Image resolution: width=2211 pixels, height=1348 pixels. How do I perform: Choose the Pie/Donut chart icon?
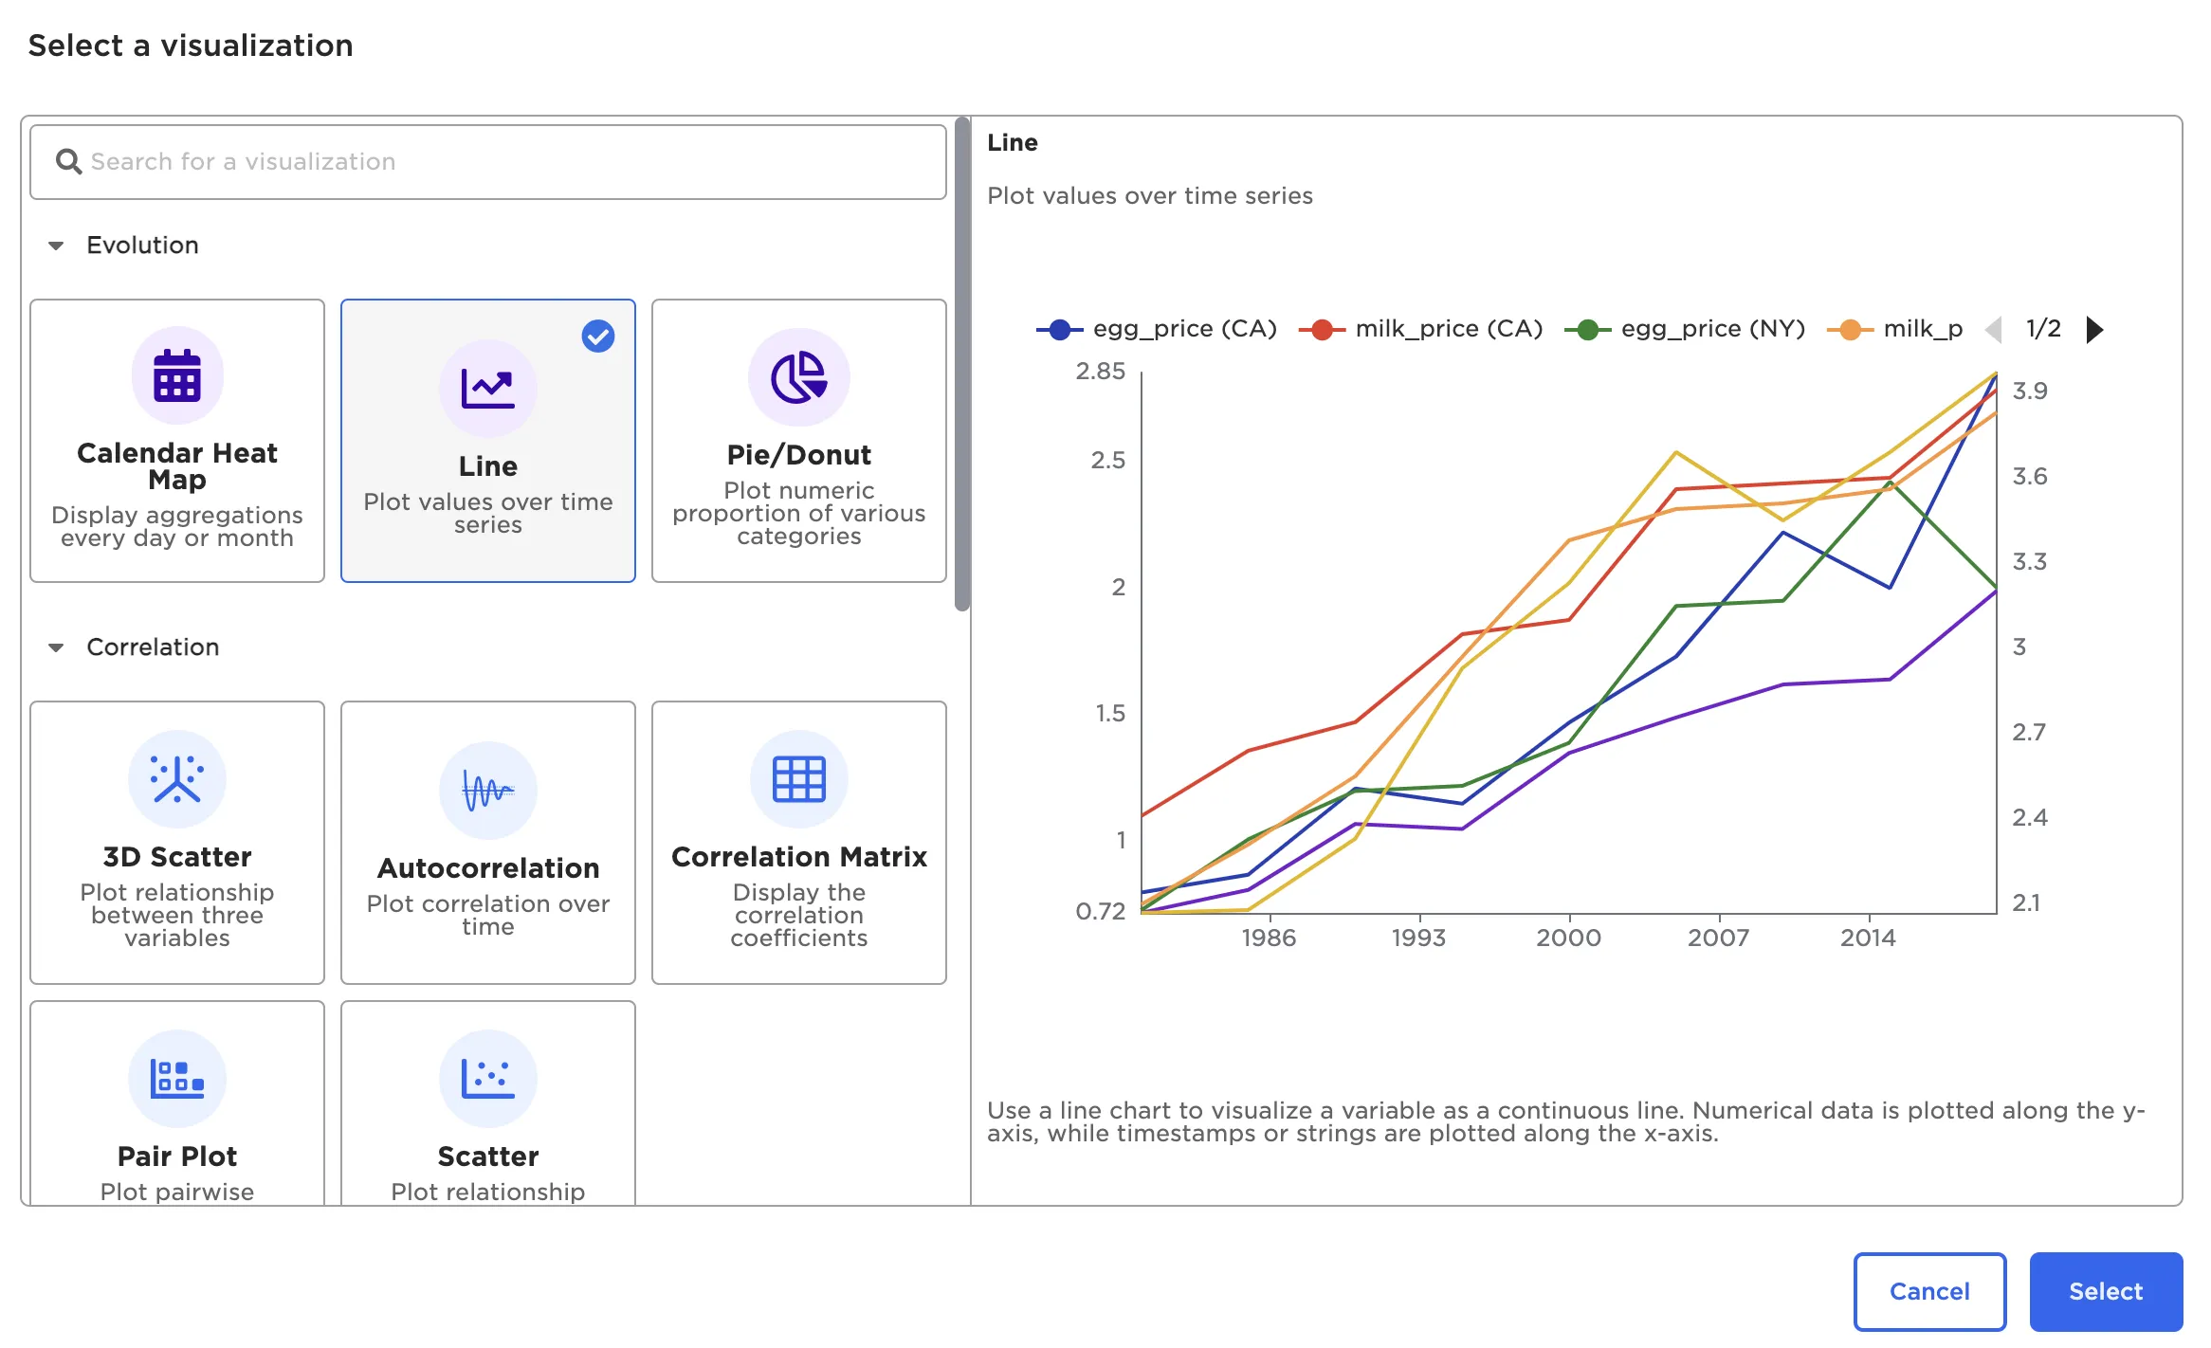798,377
